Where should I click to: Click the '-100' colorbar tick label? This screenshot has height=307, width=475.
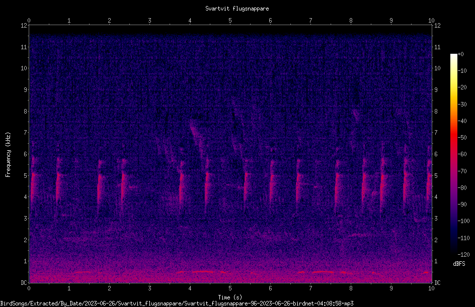[464, 221]
